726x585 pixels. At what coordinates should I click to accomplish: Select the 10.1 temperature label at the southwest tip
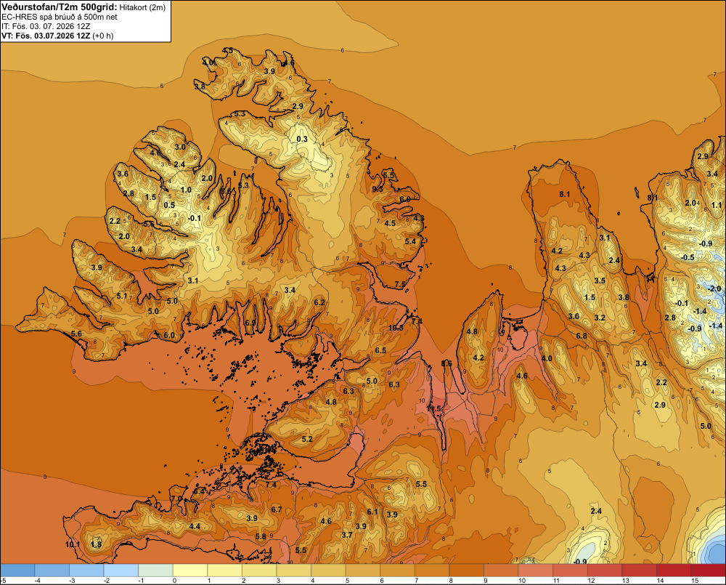(x=73, y=544)
